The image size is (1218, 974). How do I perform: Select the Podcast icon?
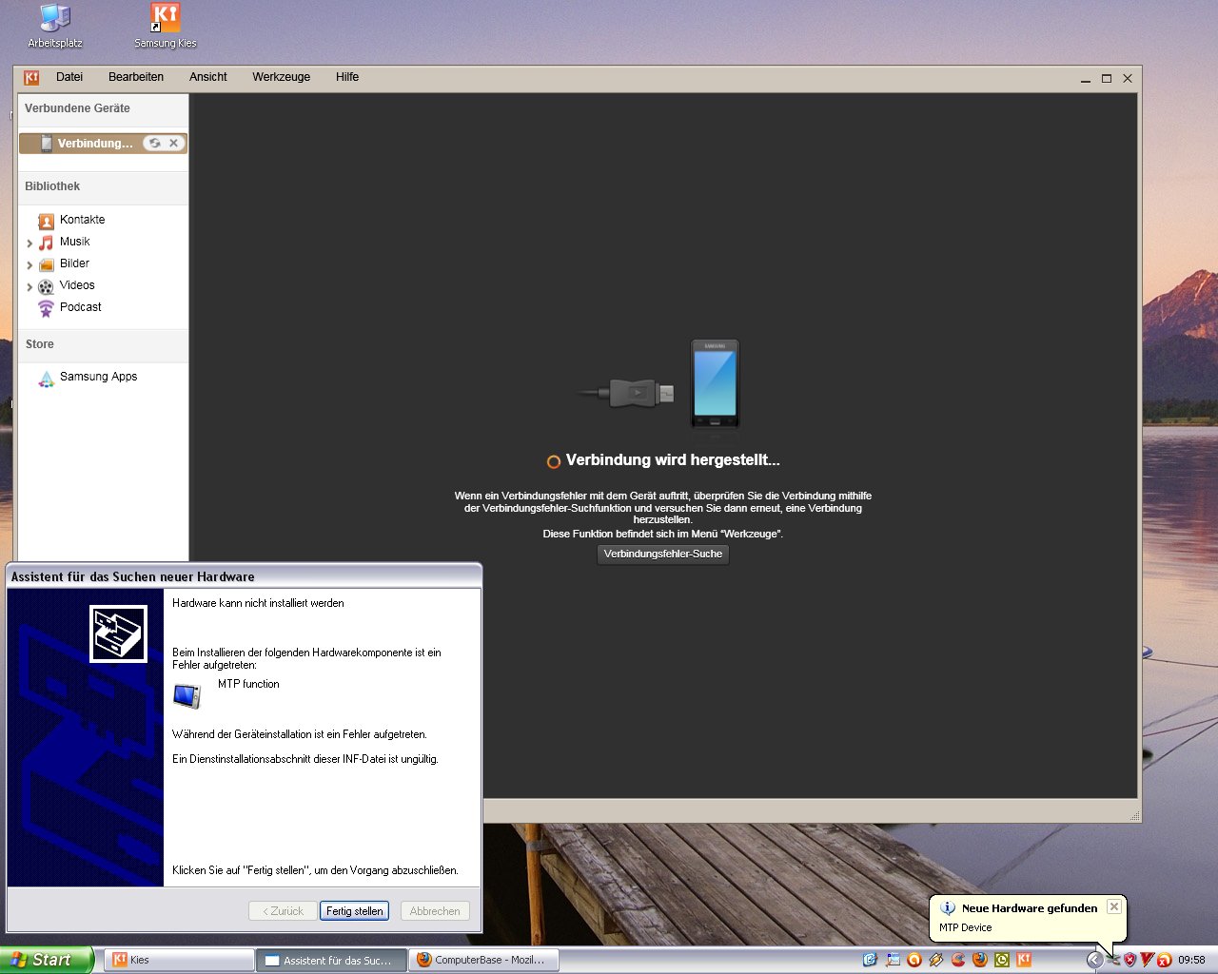[x=46, y=308]
